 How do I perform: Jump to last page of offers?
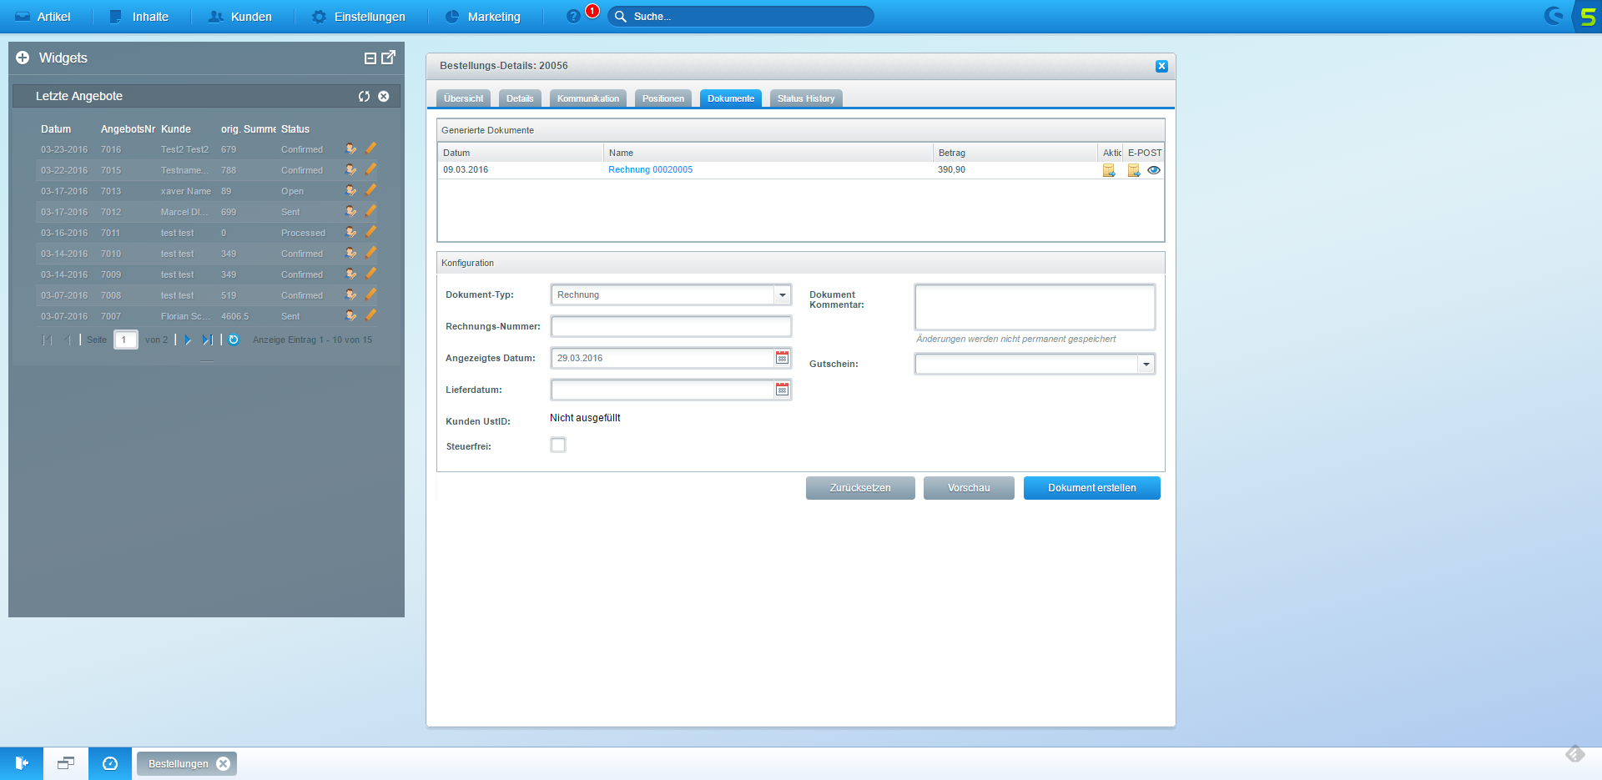tap(207, 340)
